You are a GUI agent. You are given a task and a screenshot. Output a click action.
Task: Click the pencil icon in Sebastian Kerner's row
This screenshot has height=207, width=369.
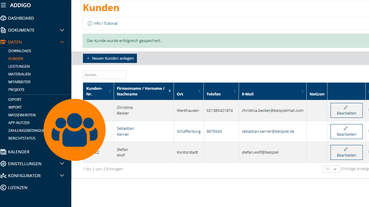tap(346, 129)
